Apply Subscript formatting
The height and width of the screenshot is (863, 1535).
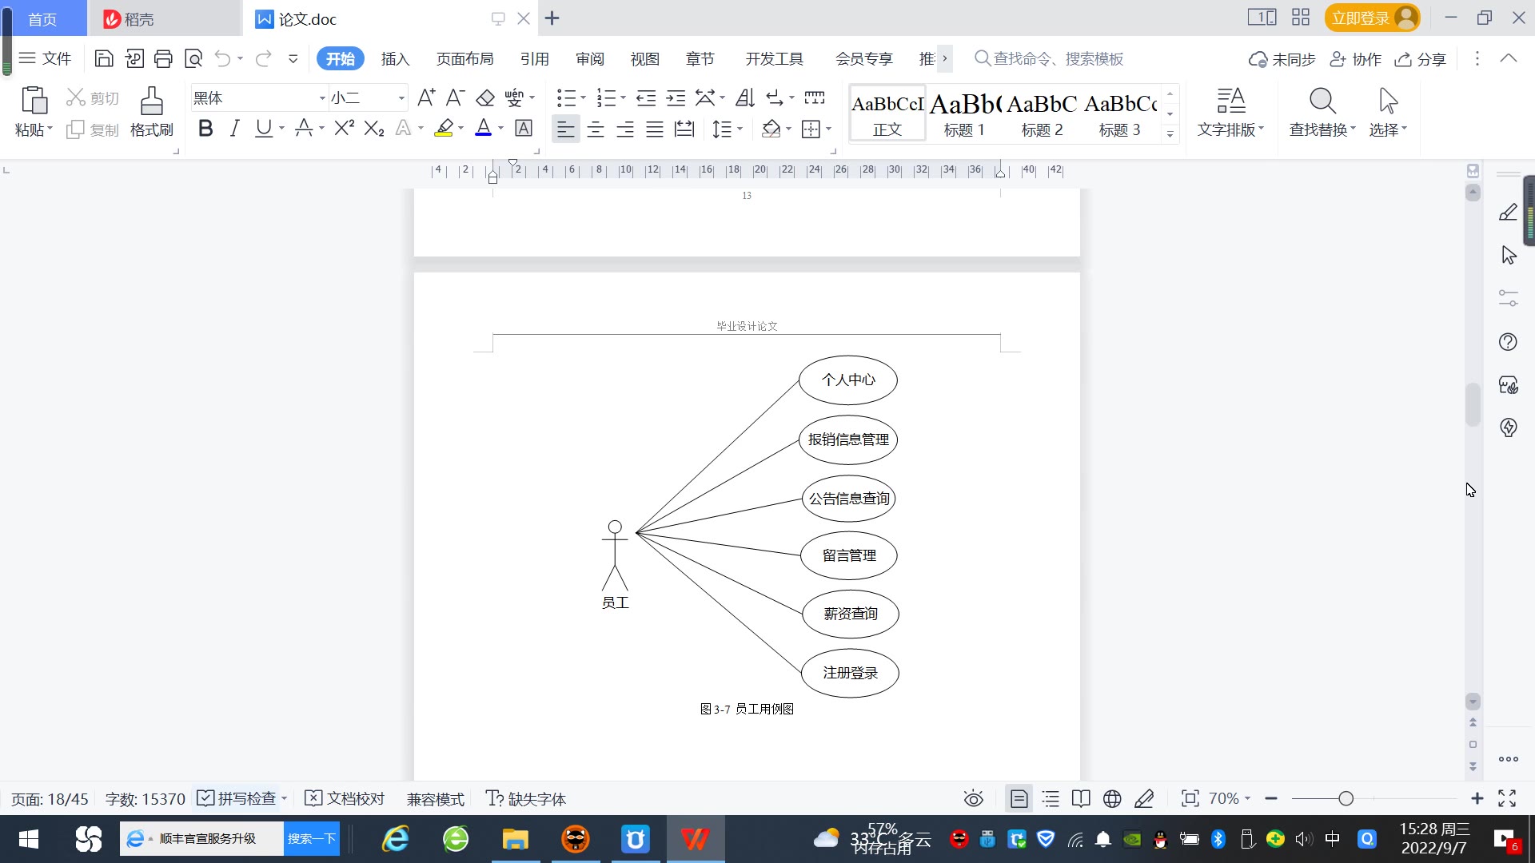click(x=374, y=128)
